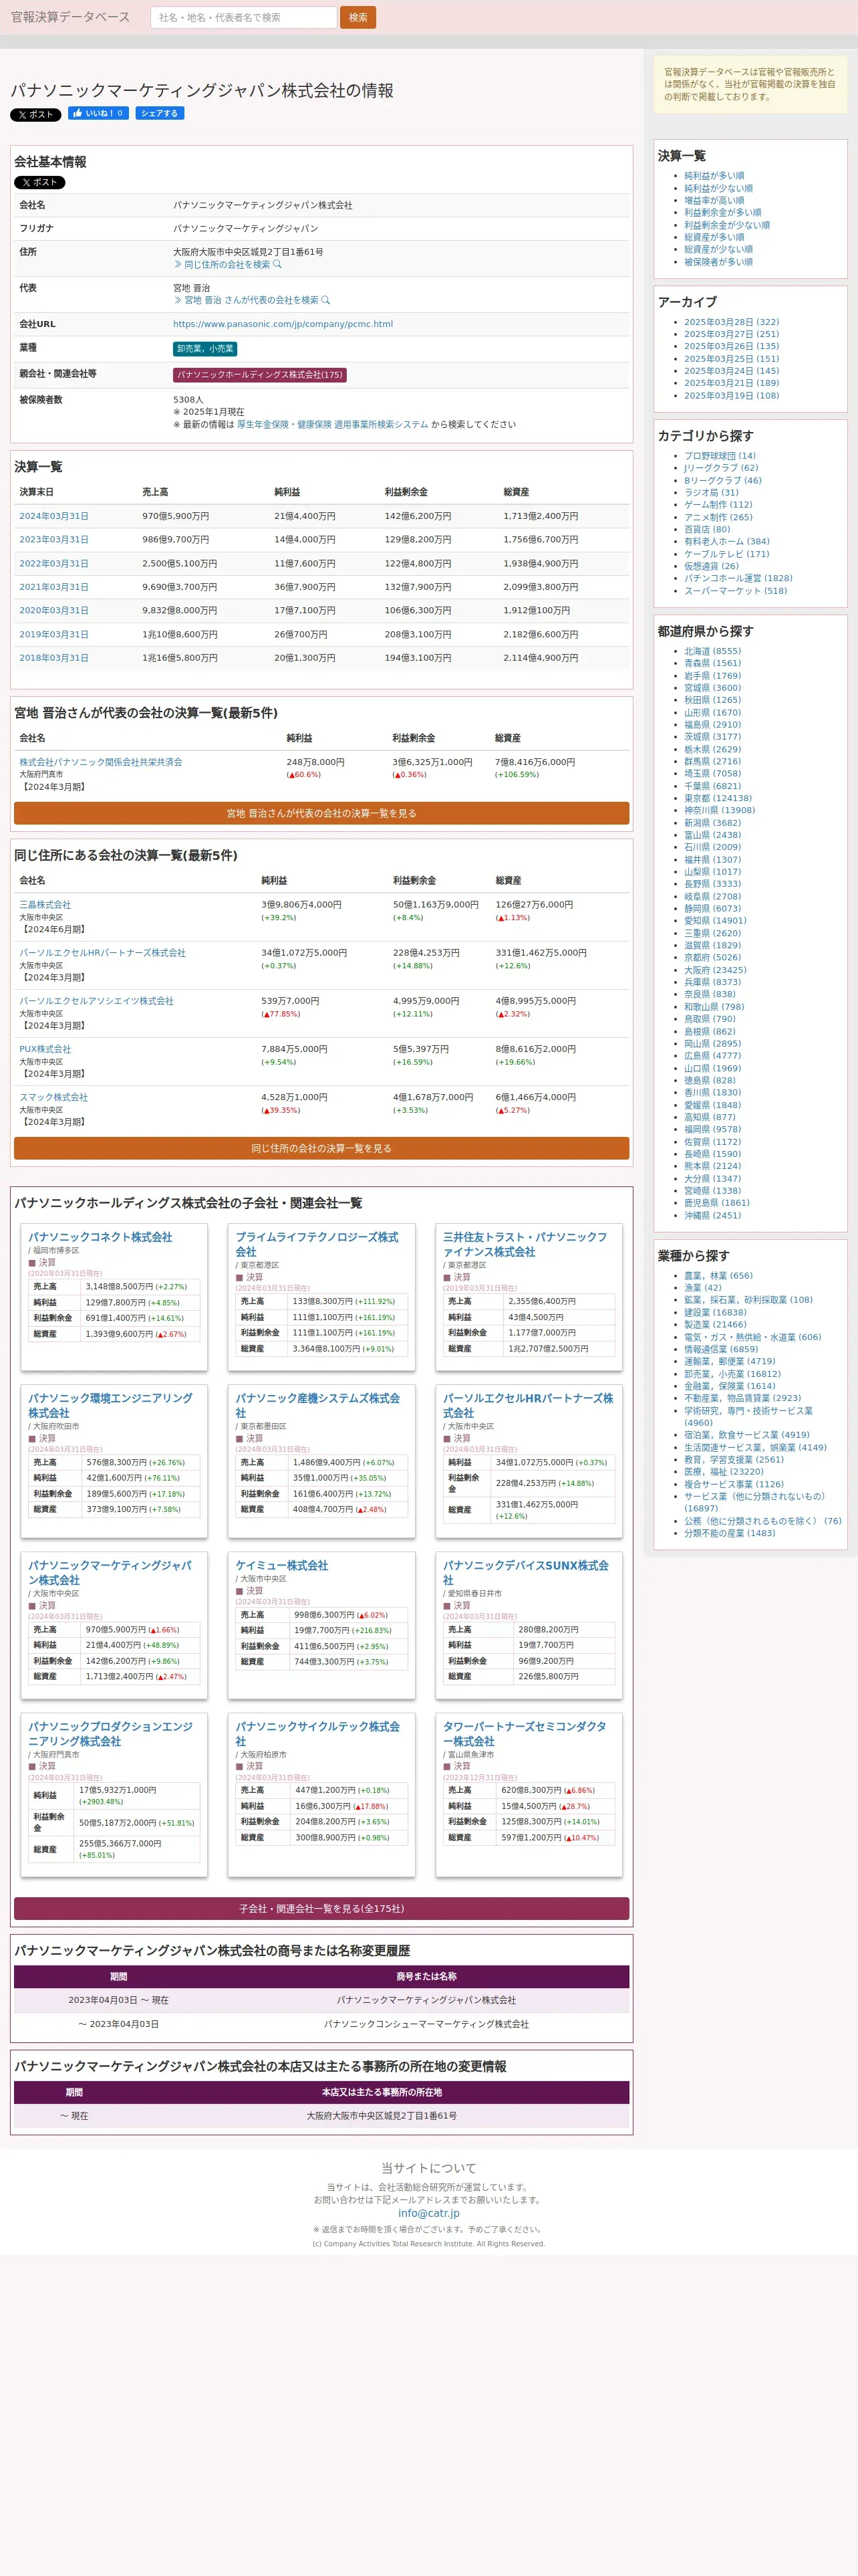
Task: Open the 分類不能の産業 (1483) industry link
Action: click(x=729, y=1533)
